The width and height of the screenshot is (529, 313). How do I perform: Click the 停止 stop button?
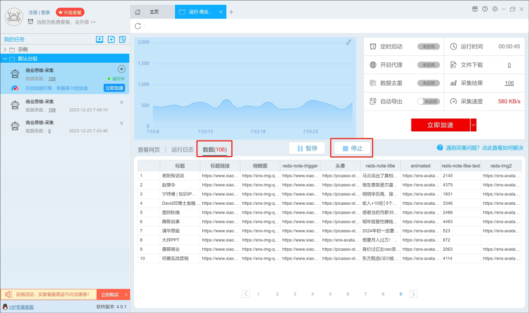click(352, 148)
